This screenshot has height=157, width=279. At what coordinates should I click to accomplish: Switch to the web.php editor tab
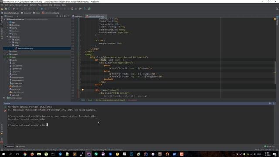78,16
